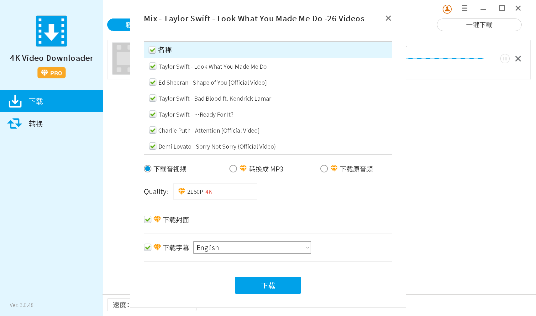Switch to the 转换 sidebar tab
The height and width of the screenshot is (316, 536).
click(x=51, y=124)
